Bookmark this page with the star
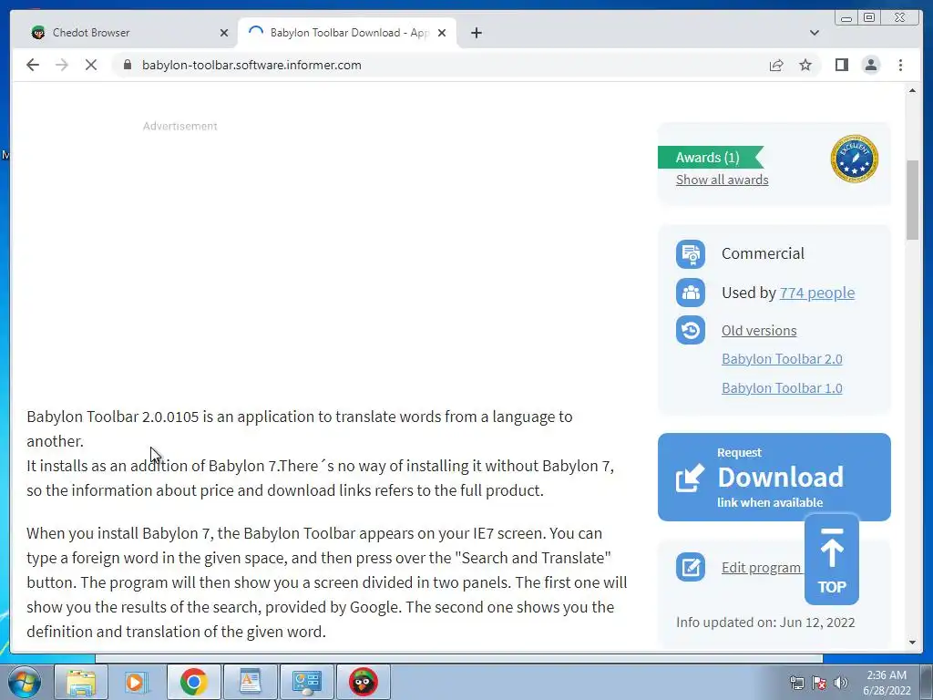This screenshot has width=933, height=700. click(805, 65)
